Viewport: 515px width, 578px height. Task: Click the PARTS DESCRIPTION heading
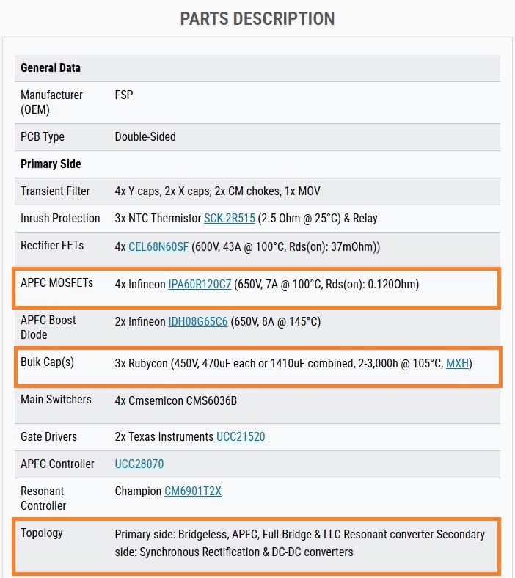coord(257,19)
